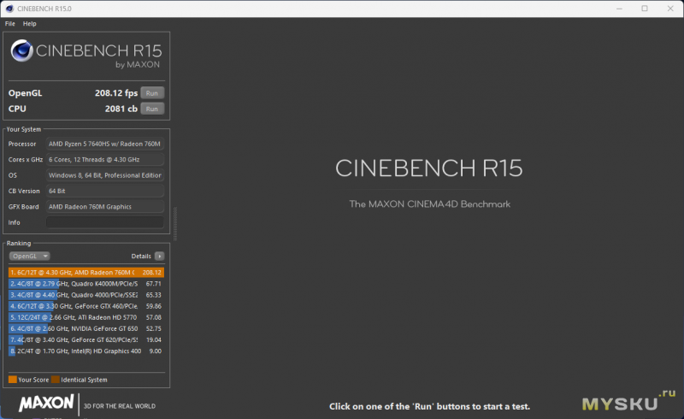Click the OS field Windows 8
Image resolution: width=684 pixels, height=419 pixels.
click(x=105, y=175)
